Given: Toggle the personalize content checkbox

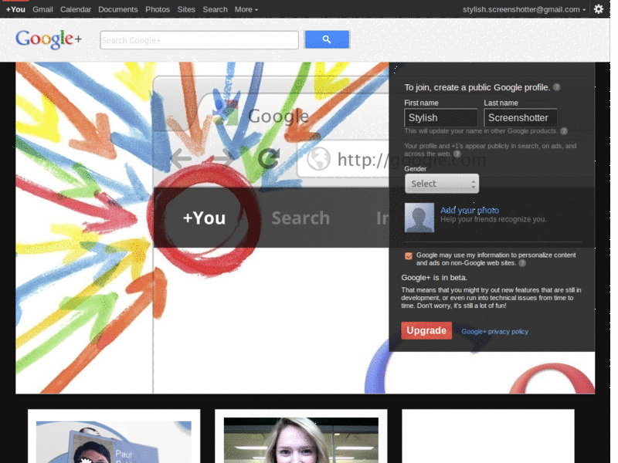Looking at the screenshot, I should 409,256.
